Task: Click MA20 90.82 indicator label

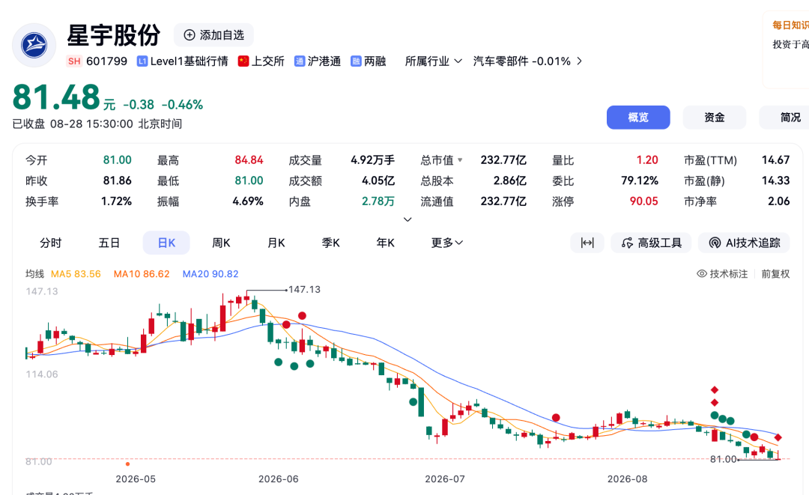Action: point(210,274)
